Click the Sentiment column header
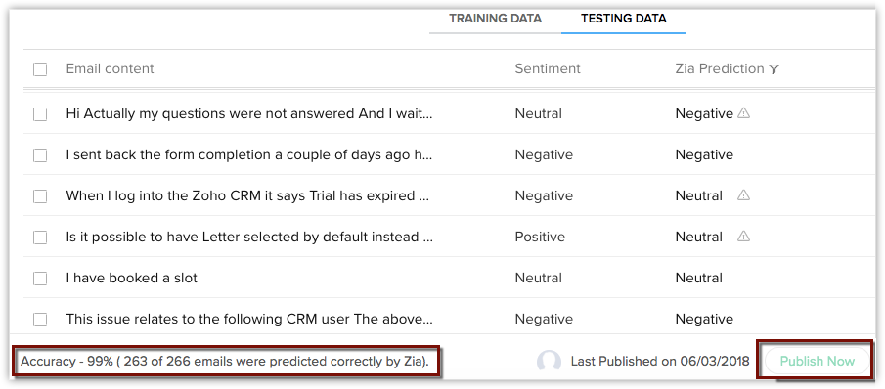Screen dimensions: 885x389 pyautogui.click(x=548, y=68)
